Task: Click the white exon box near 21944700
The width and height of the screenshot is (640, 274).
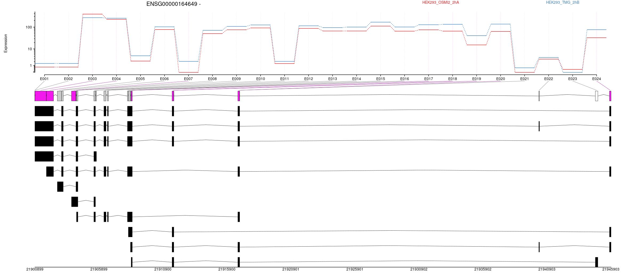Action: [597, 96]
